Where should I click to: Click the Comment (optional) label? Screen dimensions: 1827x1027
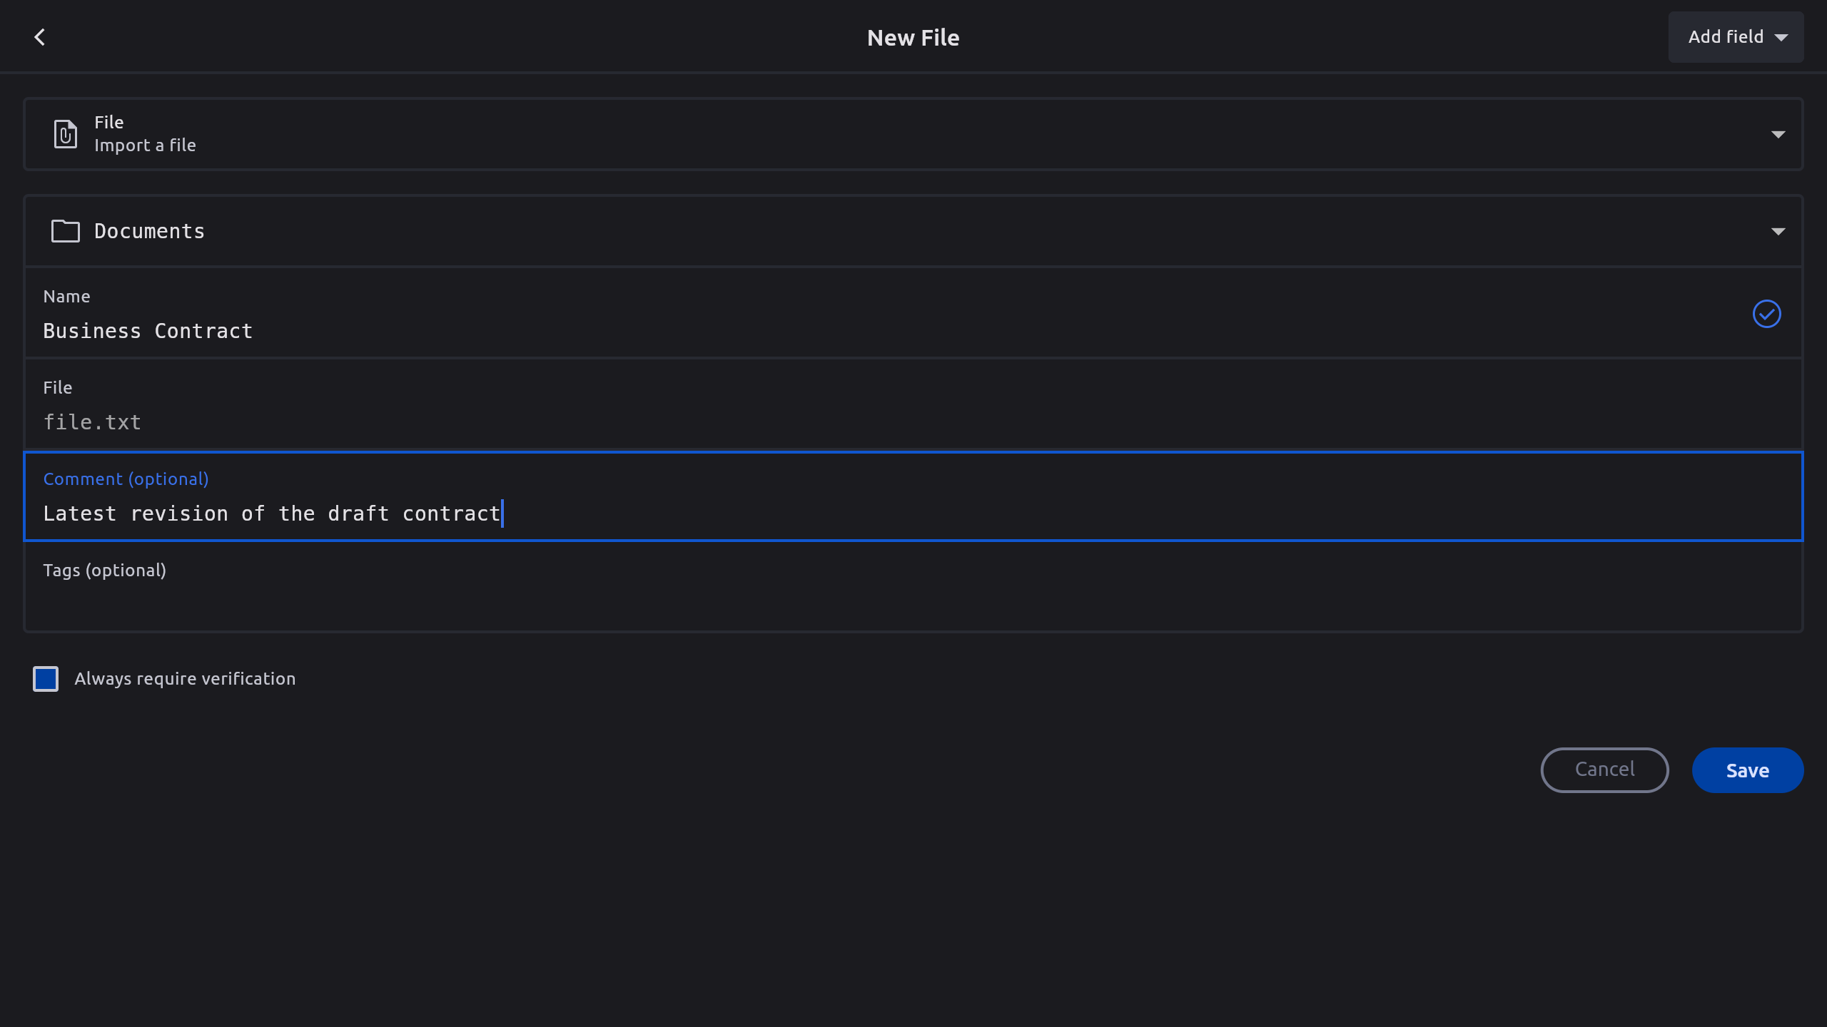point(126,479)
